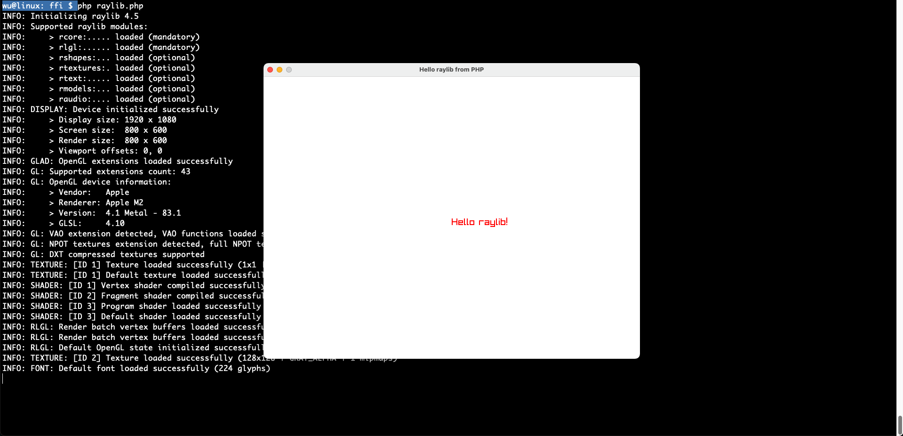Close the Hello raylib from PHP window
Image resolution: width=903 pixels, height=436 pixels.
click(270, 69)
